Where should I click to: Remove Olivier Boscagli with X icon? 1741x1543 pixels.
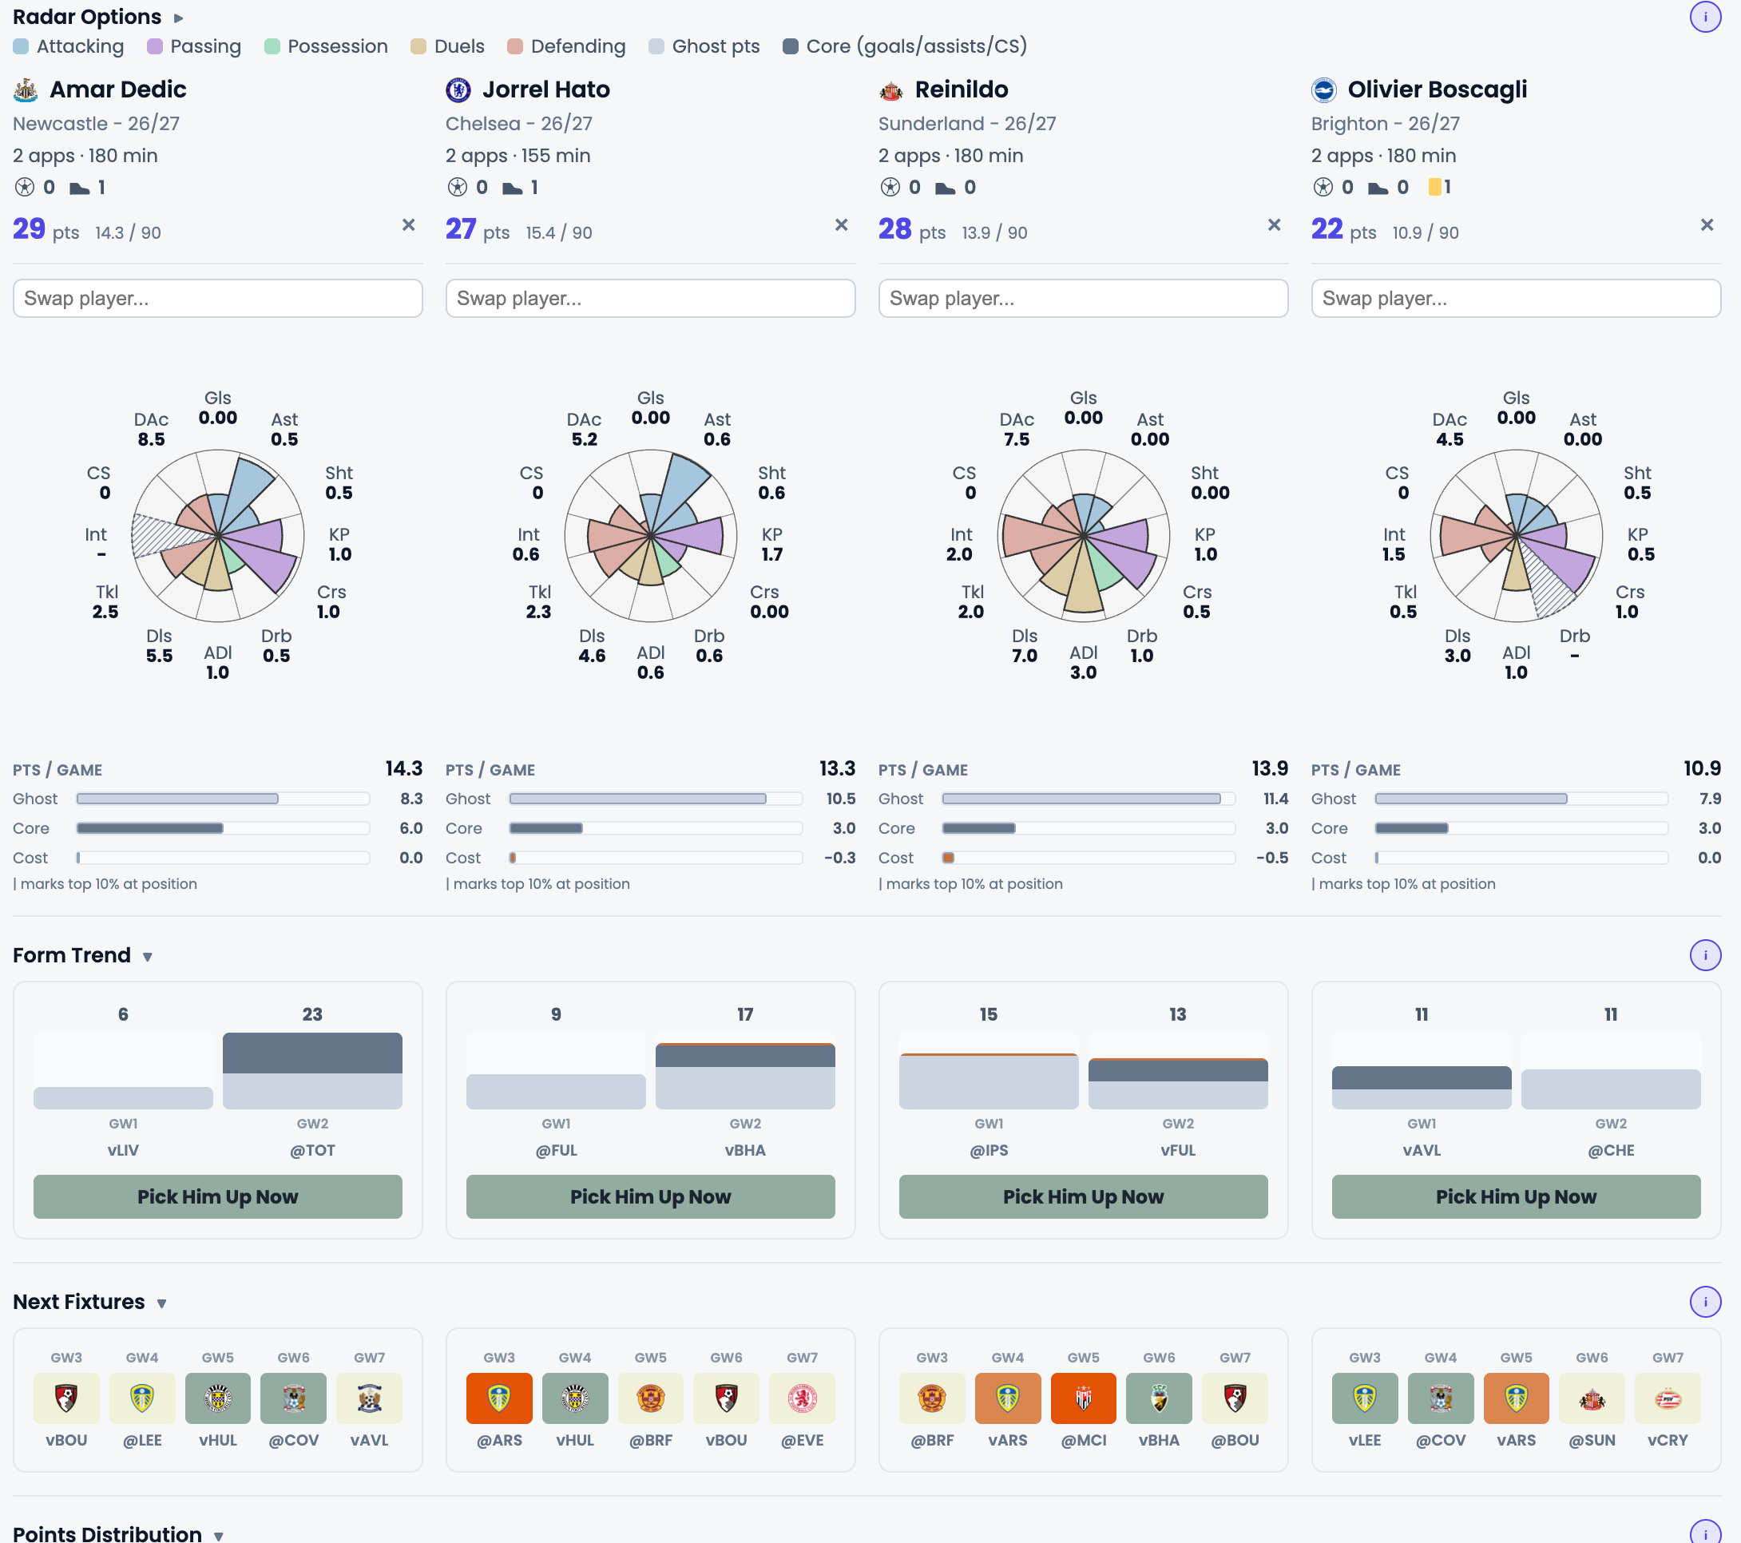(1707, 225)
